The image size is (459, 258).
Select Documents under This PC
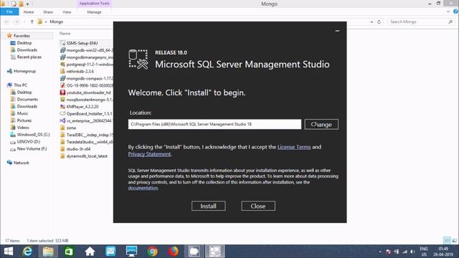27,100
